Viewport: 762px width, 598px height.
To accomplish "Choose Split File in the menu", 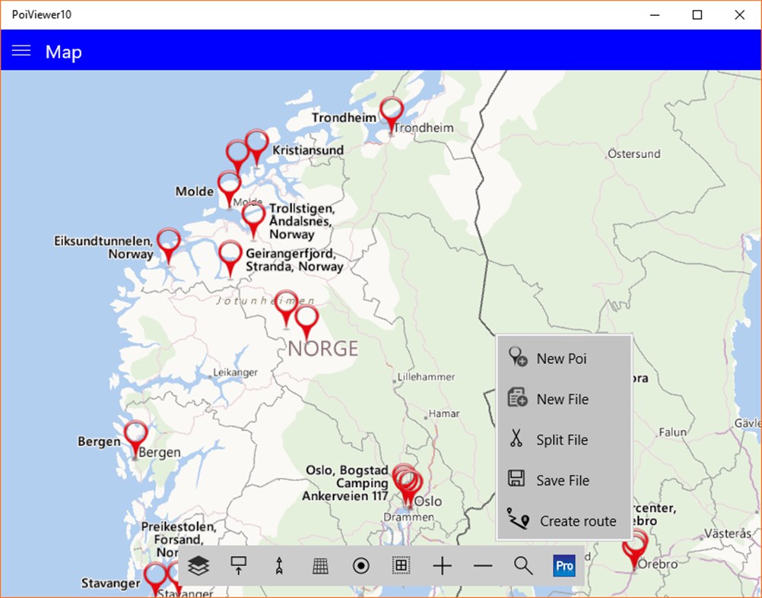I will [563, 439].
